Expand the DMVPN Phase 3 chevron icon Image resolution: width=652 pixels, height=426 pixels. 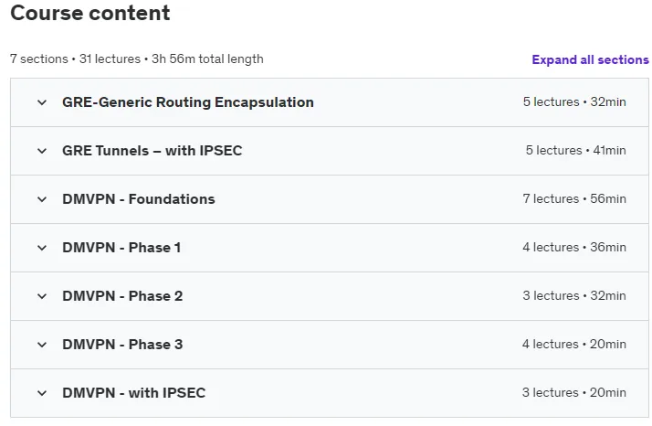pos(42,345)
